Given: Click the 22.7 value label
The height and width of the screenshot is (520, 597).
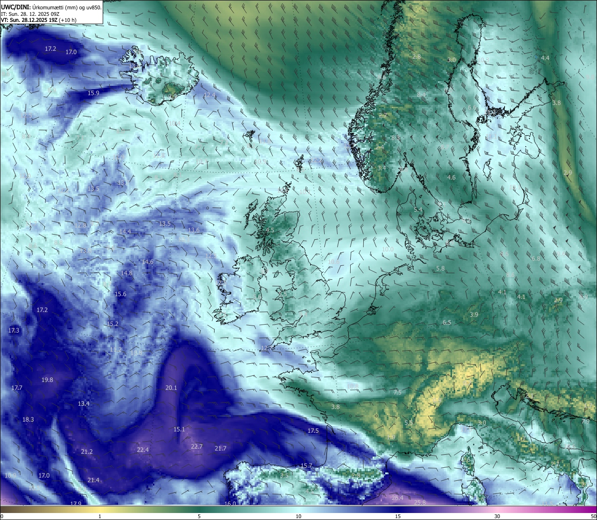Looking at the screenshot, I should point(197,446).
